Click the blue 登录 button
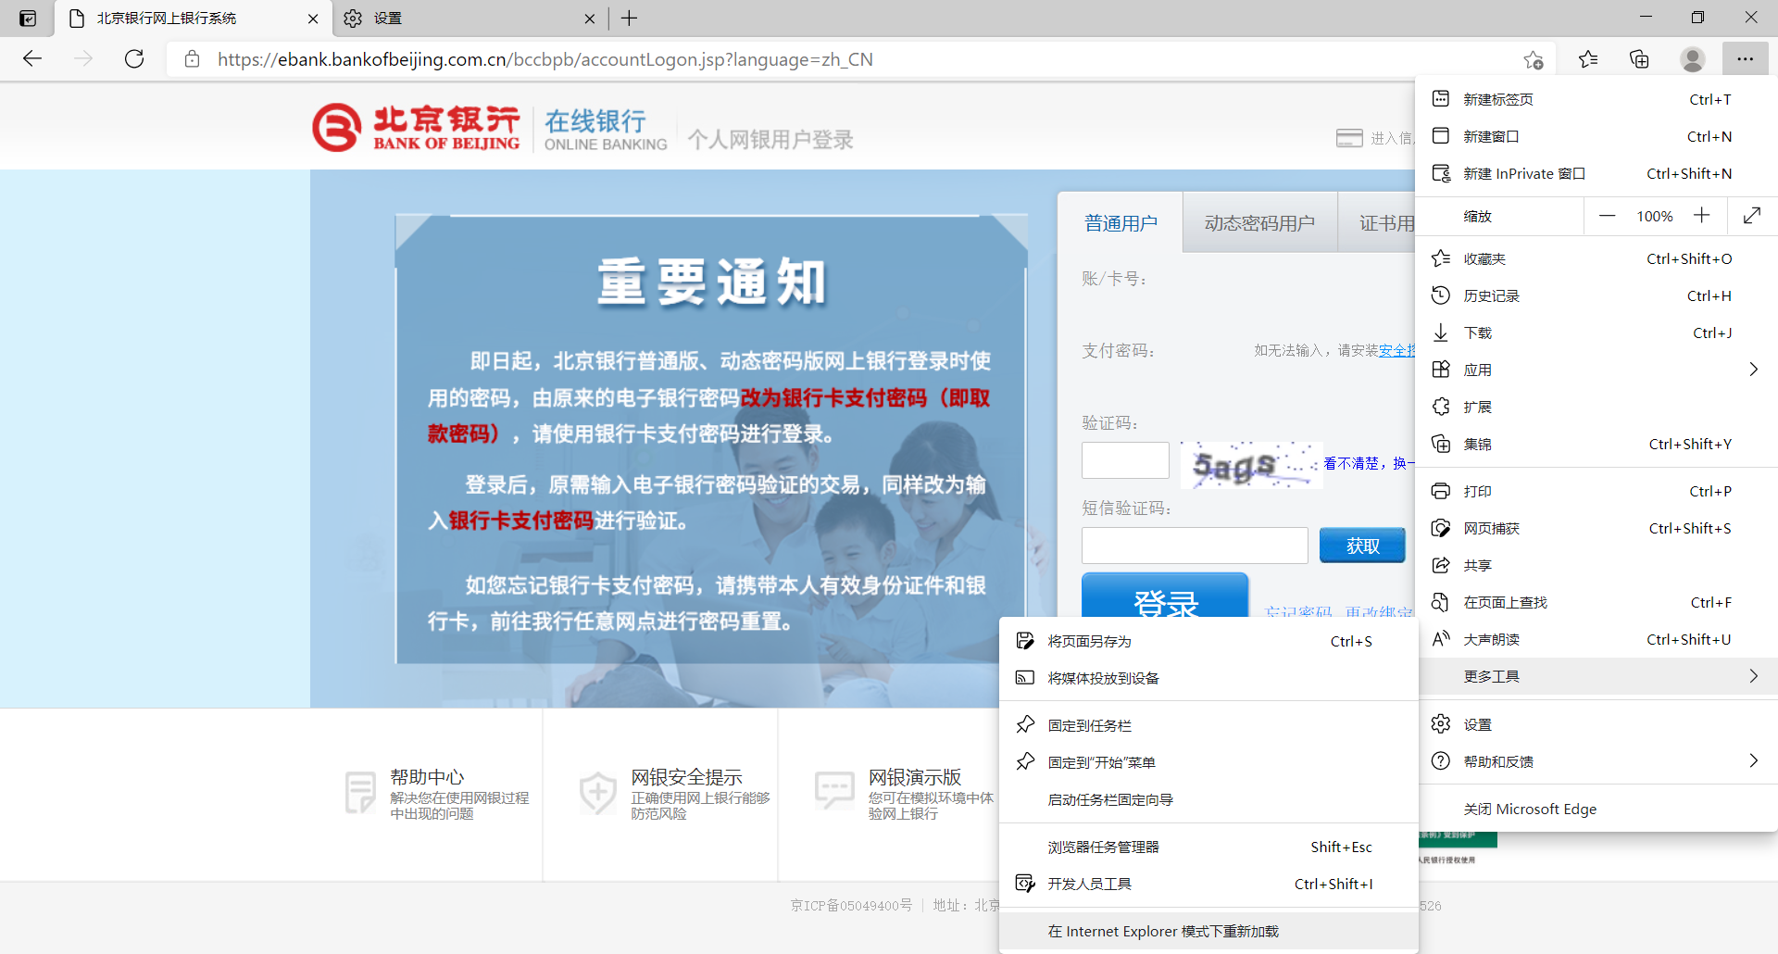This screenshot has height=954, width=1778. point(1165,596)
